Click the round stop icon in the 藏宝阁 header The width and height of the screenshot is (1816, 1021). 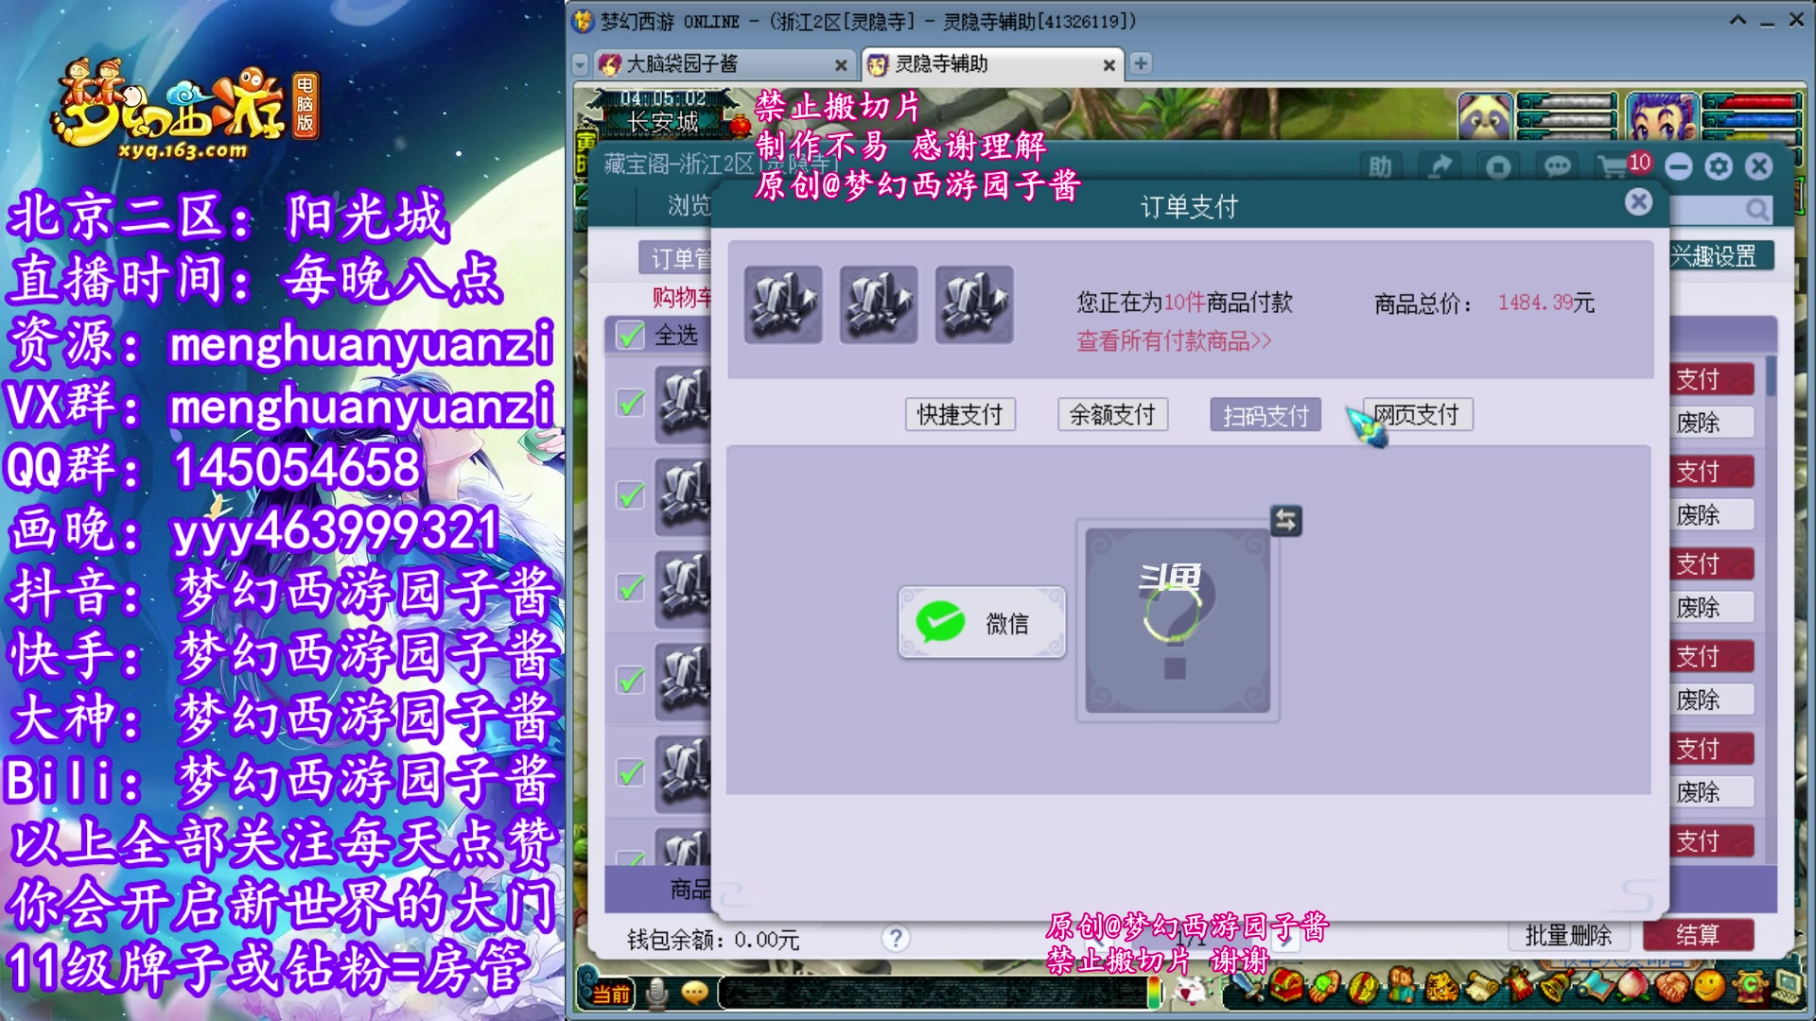(x=1498, y=167)
